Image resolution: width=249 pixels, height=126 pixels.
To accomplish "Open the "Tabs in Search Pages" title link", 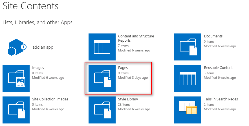I will [x=221, y=99].
